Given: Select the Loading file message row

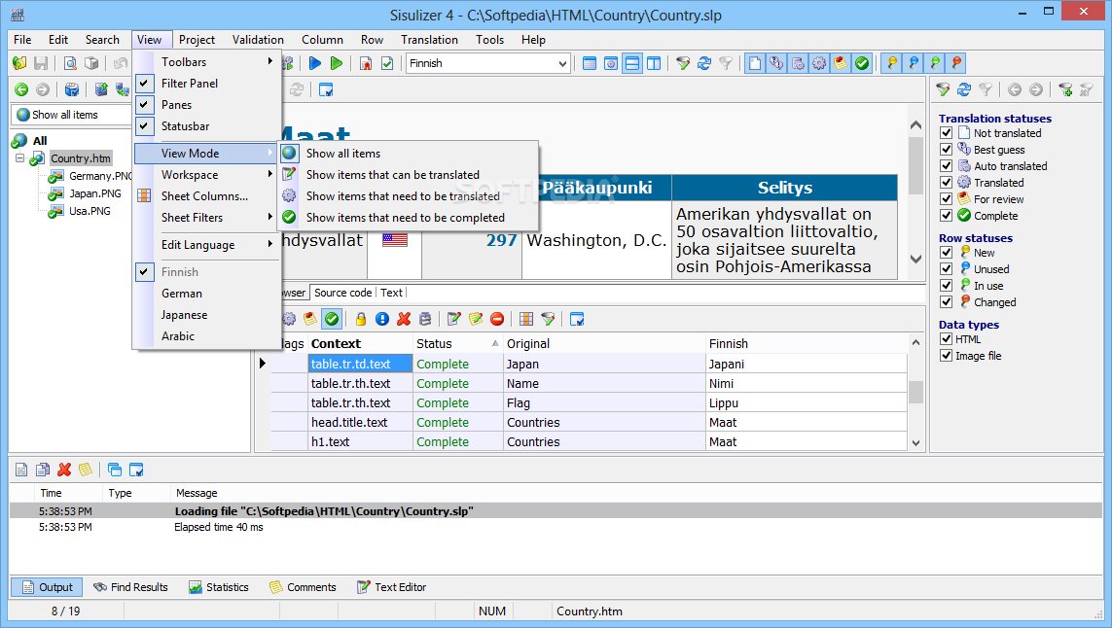Looking at the screenshot, I should [556, 511].
